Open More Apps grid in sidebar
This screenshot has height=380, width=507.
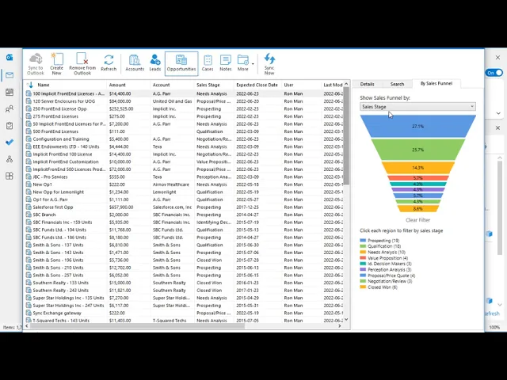(10, 176)
